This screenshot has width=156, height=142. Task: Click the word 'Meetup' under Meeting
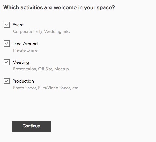[x=62, y=69]
